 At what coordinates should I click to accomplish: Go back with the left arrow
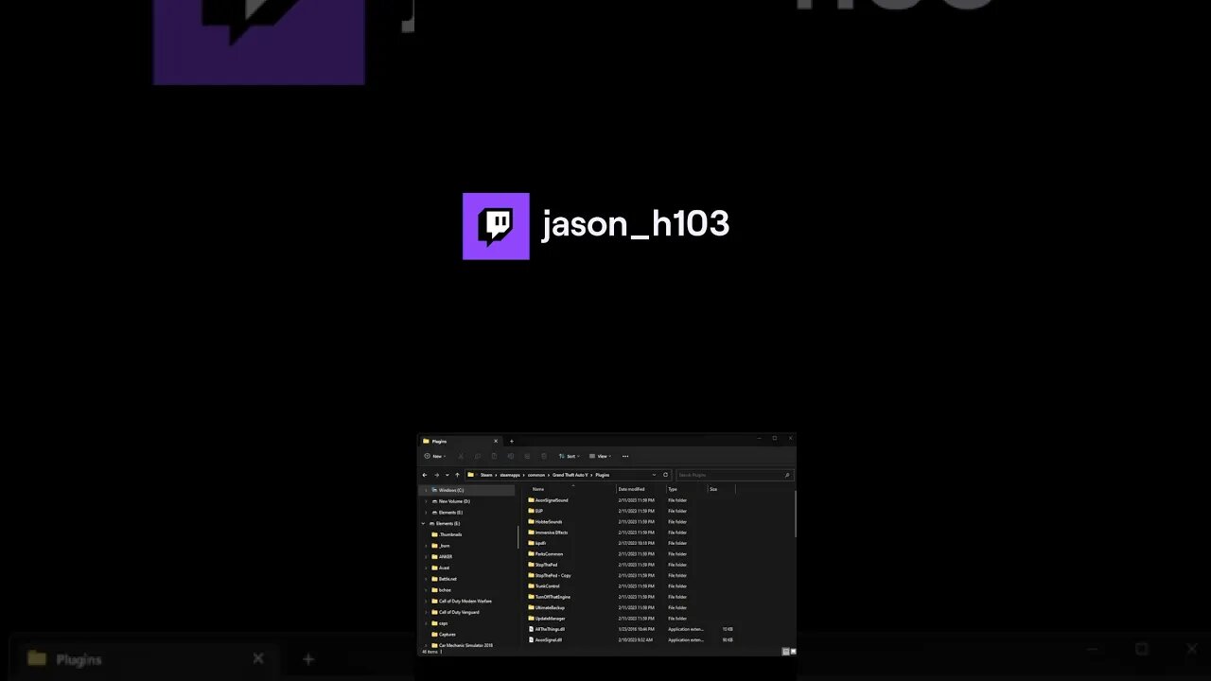pos(425,475)
